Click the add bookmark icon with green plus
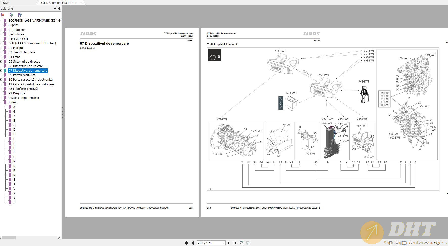448x246 pixels. point(11,15)
